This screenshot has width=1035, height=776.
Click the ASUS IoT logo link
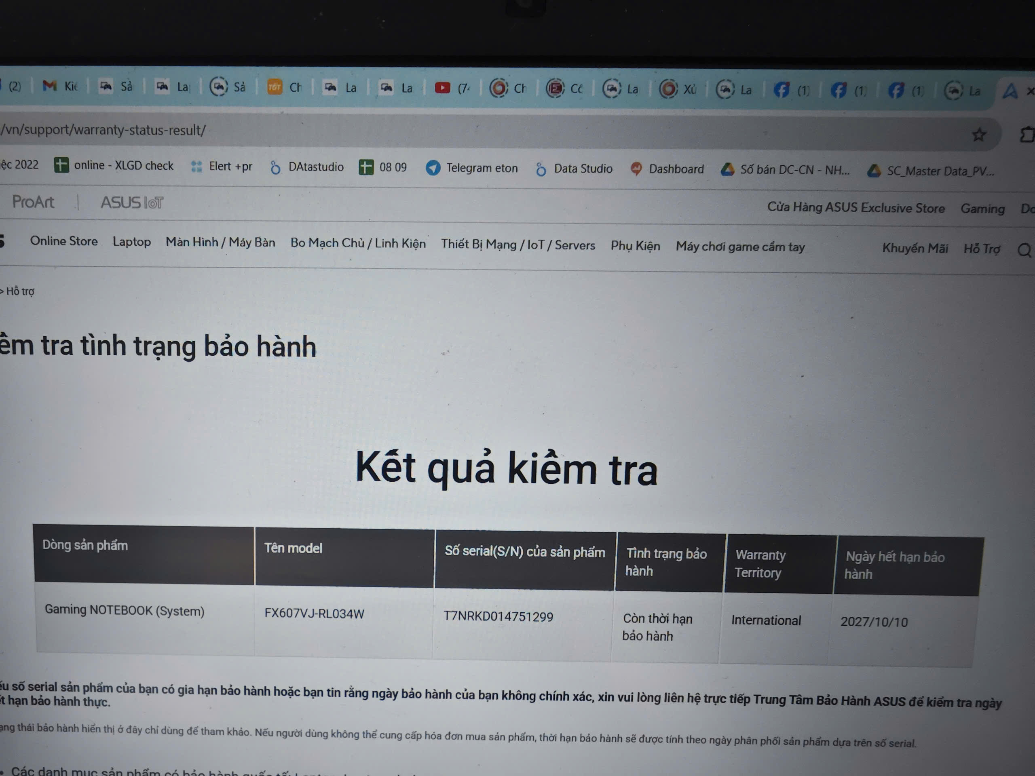click(x=132, y=202)
